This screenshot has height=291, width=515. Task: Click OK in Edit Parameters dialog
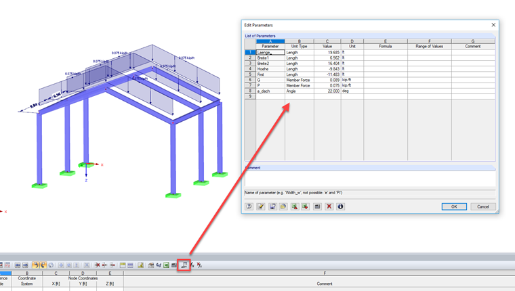point(454,206)
